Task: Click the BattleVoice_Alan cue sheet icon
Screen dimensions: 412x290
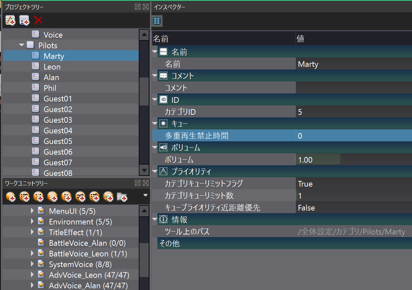Action: point(41,243)
